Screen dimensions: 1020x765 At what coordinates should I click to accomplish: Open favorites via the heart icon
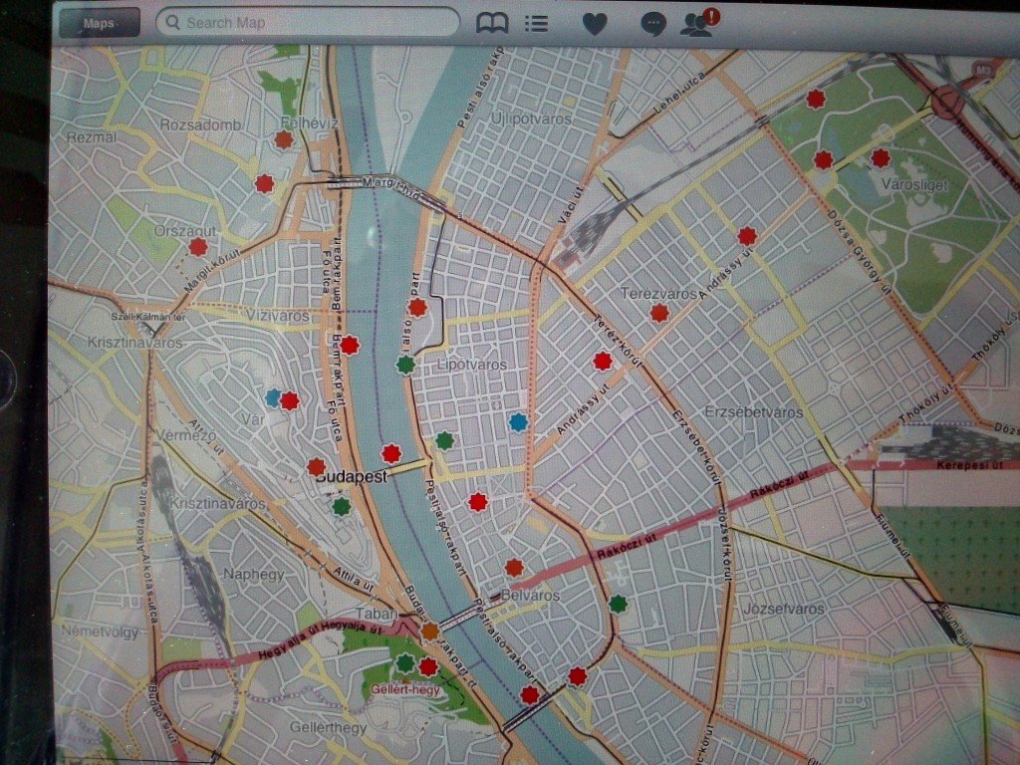(x=595, y=24)
